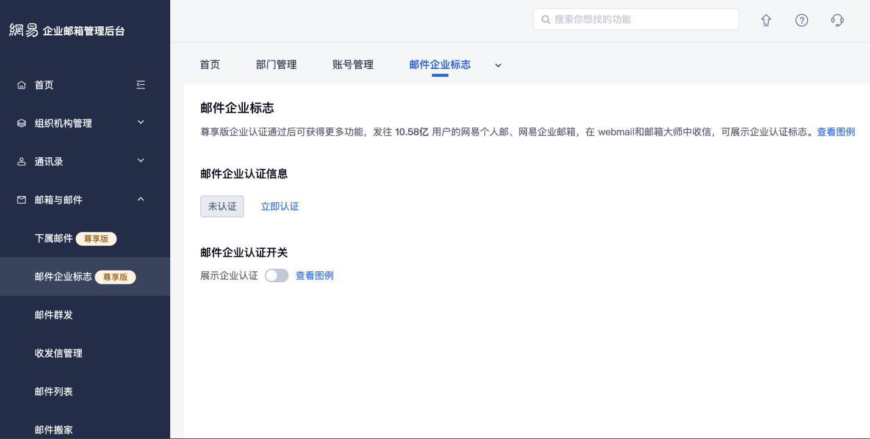Click the NetEase logo in sidebar header
Screen dimensions: 870x439
[x=24, y=30]
